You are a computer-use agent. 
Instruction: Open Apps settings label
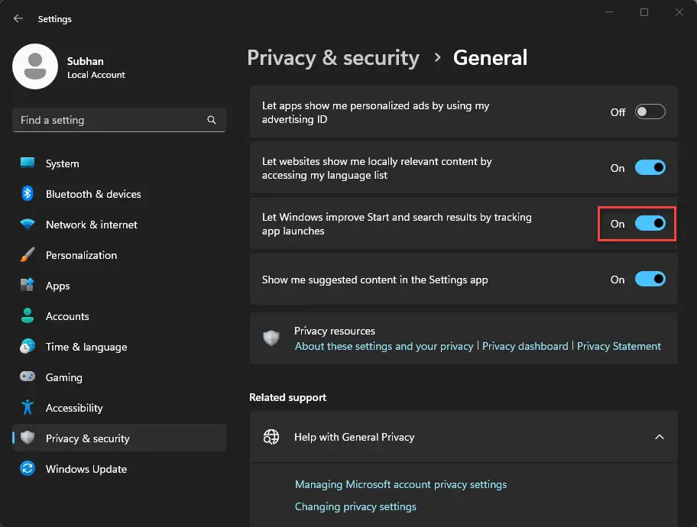point(58,286)
